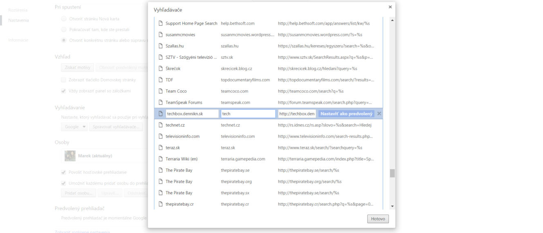The height and width of the screenshot is (233, 543).
Task: Click 'Získať motívy' button
Action: (77, 67)
